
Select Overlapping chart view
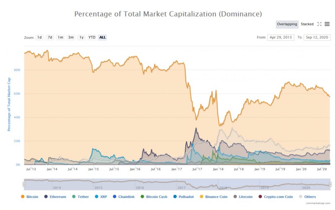287,24
